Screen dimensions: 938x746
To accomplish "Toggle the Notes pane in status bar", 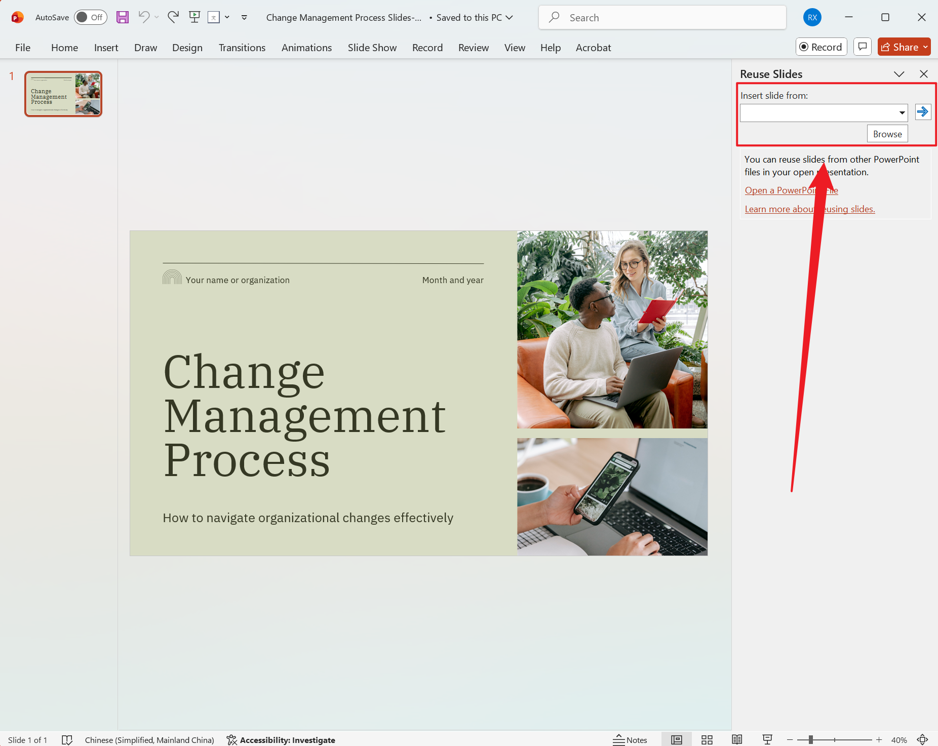I will pos(630,739).
